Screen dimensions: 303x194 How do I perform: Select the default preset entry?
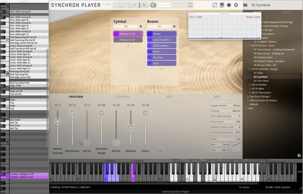[x=254, y=104]
